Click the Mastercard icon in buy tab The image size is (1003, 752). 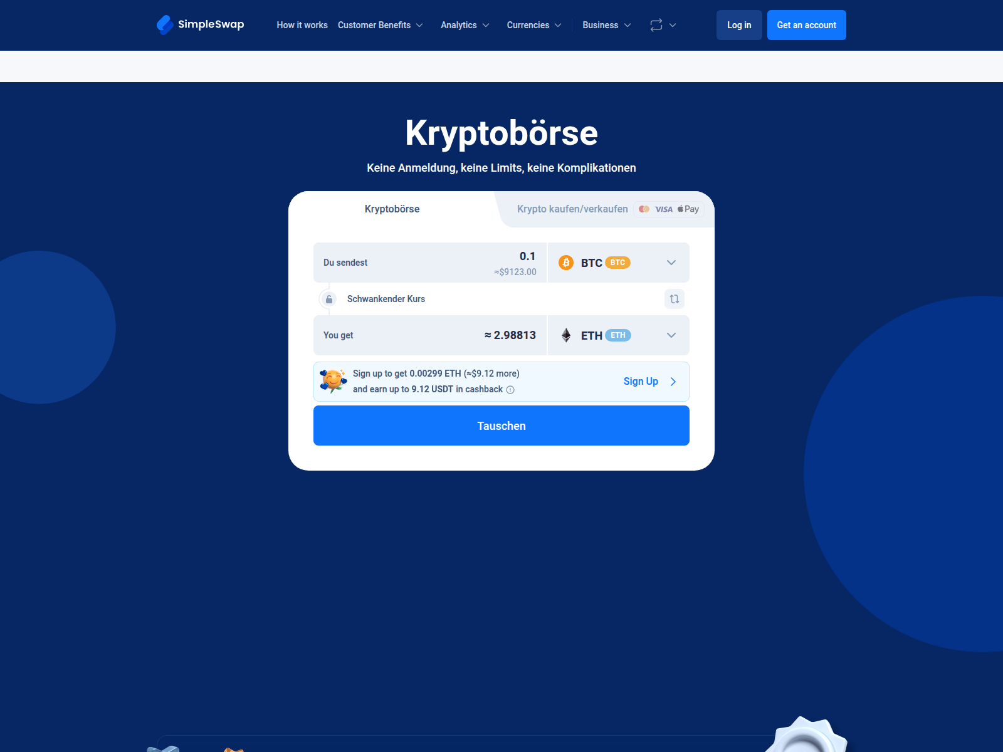(x=644, y=209)
